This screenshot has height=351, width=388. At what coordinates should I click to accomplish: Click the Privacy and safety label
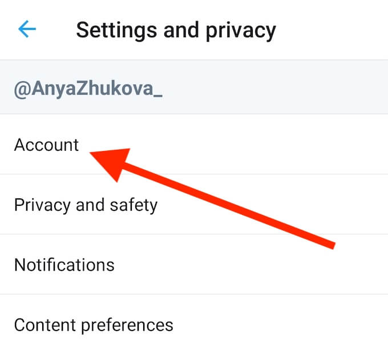tap(86, 204)
